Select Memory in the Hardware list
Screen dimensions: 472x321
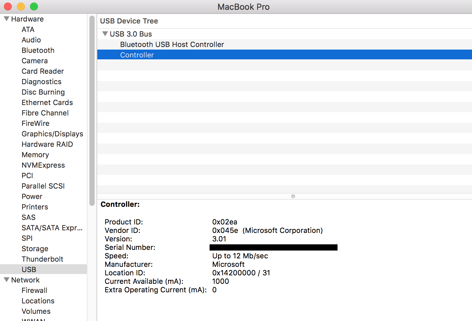[x=35, y=155]
